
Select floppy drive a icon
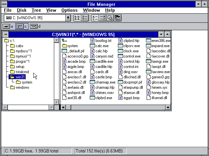(x=6, y=26)
